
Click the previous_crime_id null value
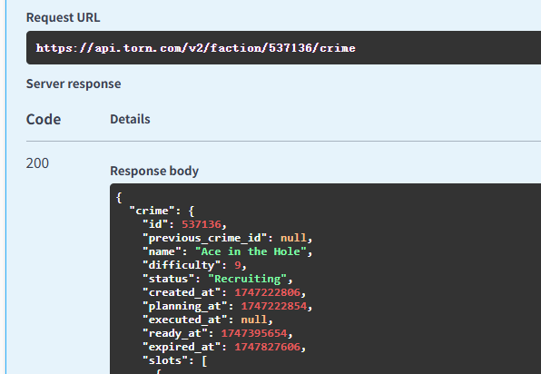coord(293,238)
